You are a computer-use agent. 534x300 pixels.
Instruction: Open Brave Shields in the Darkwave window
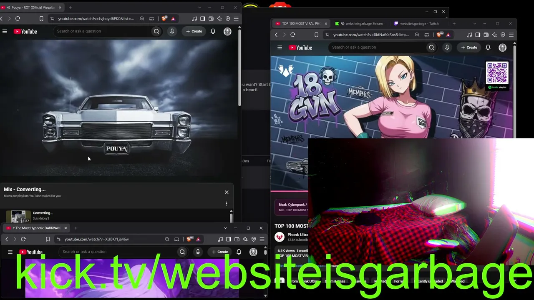click(x=189, y=239)
